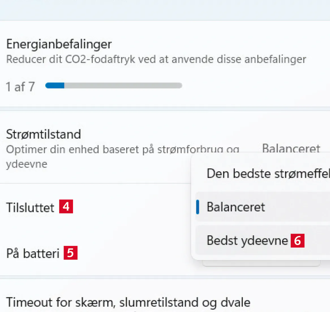Expand "Timeout for skærm, slumretilstand og dvale"
This screenshot has height=312, width=330.
(128, 302)
